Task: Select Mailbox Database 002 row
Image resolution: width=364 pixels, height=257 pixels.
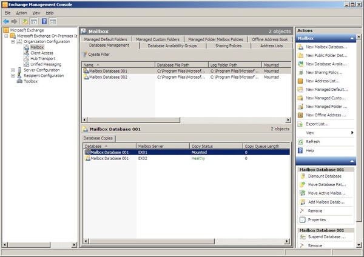Action: 186,77
